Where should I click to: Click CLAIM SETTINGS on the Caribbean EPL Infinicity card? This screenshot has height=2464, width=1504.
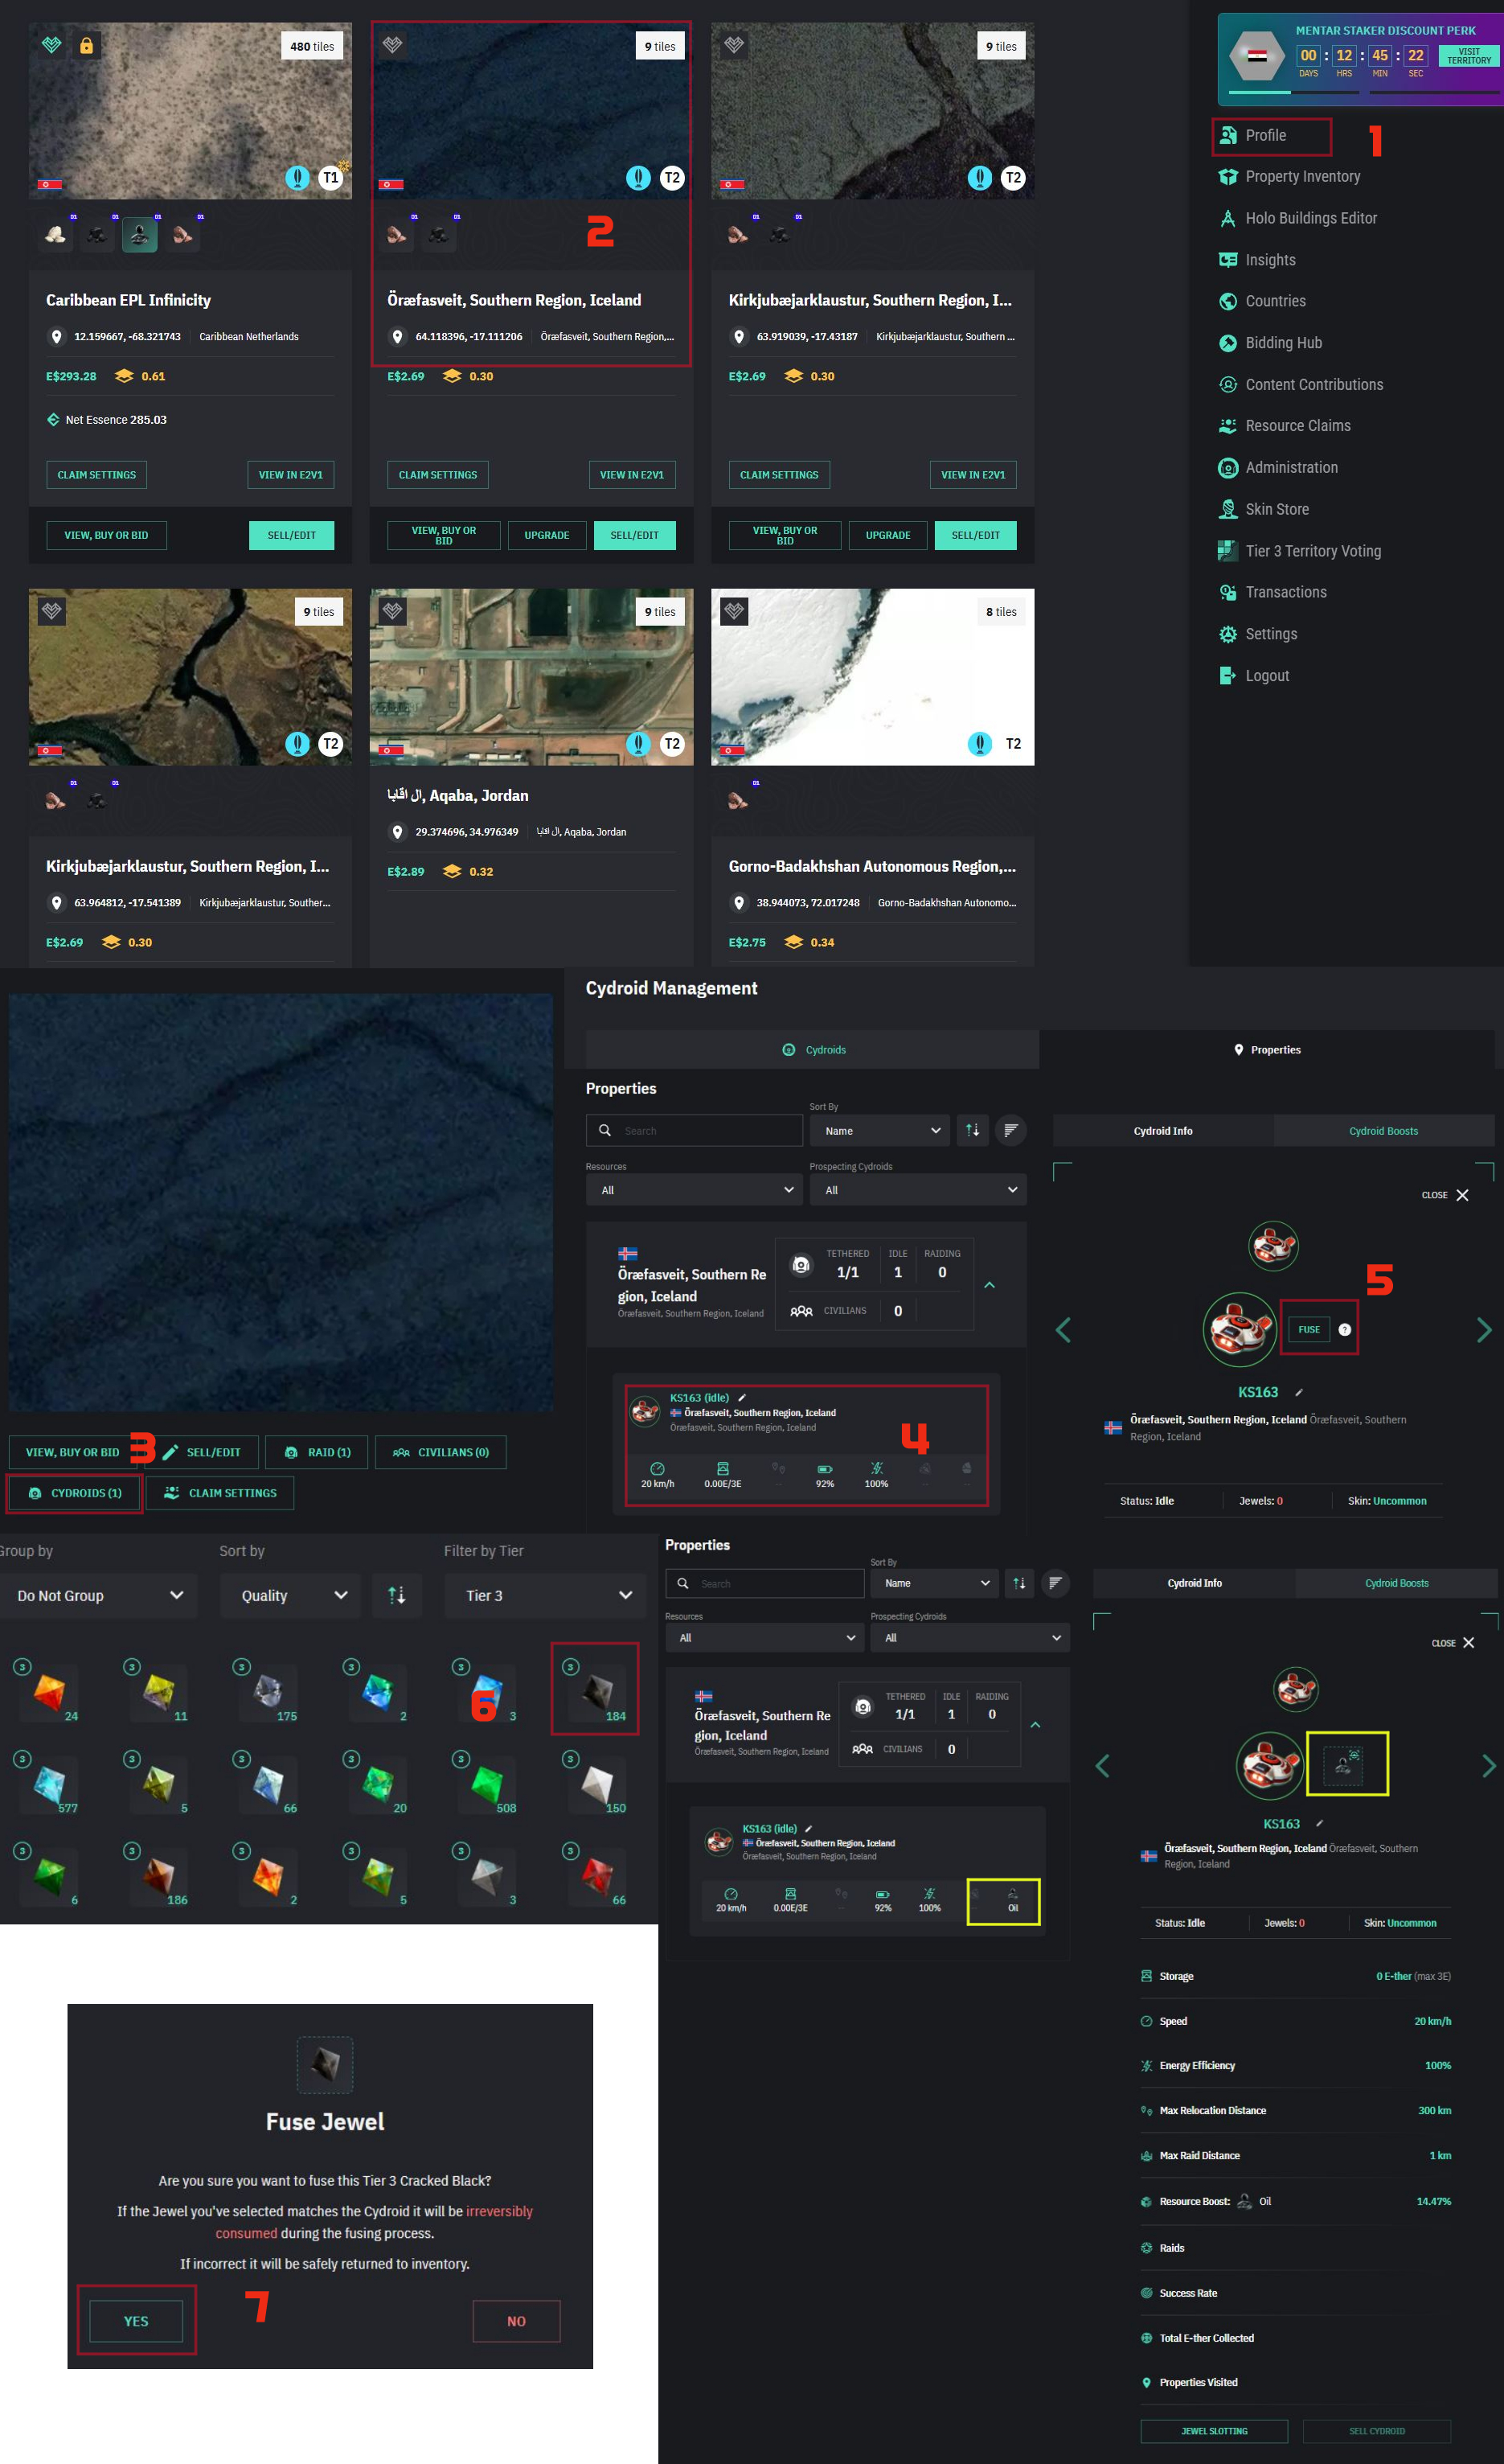97,475
